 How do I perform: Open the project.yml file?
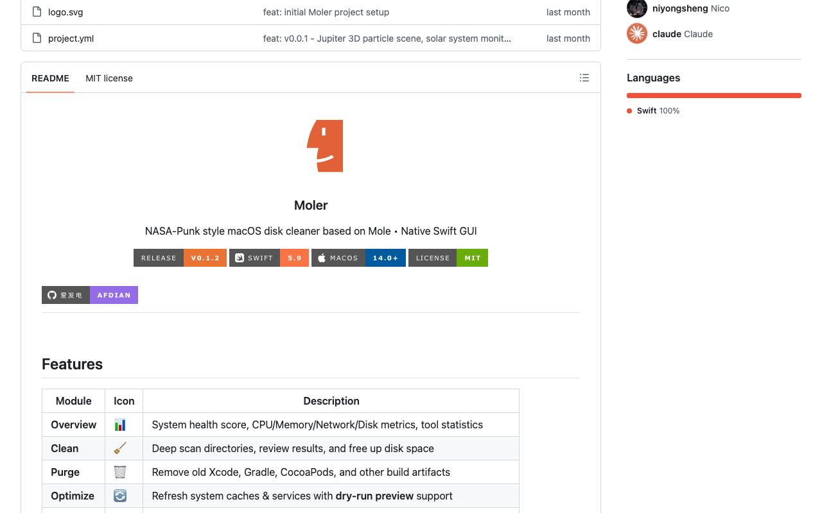click(71, 38)
